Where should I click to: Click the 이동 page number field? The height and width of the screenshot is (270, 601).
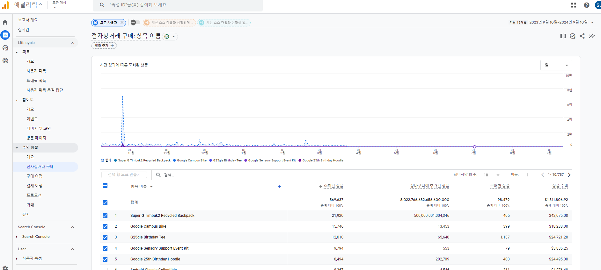528,175
